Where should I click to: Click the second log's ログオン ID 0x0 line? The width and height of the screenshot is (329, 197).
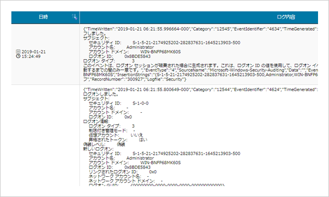click(x=110, y=117)
